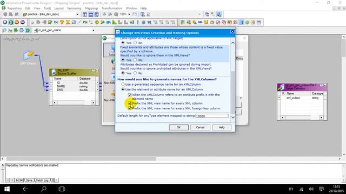The width and height of the screenshot is (346, 194).
Task: Select the xml_output row in target definition
Action: (x=302, y=98)
